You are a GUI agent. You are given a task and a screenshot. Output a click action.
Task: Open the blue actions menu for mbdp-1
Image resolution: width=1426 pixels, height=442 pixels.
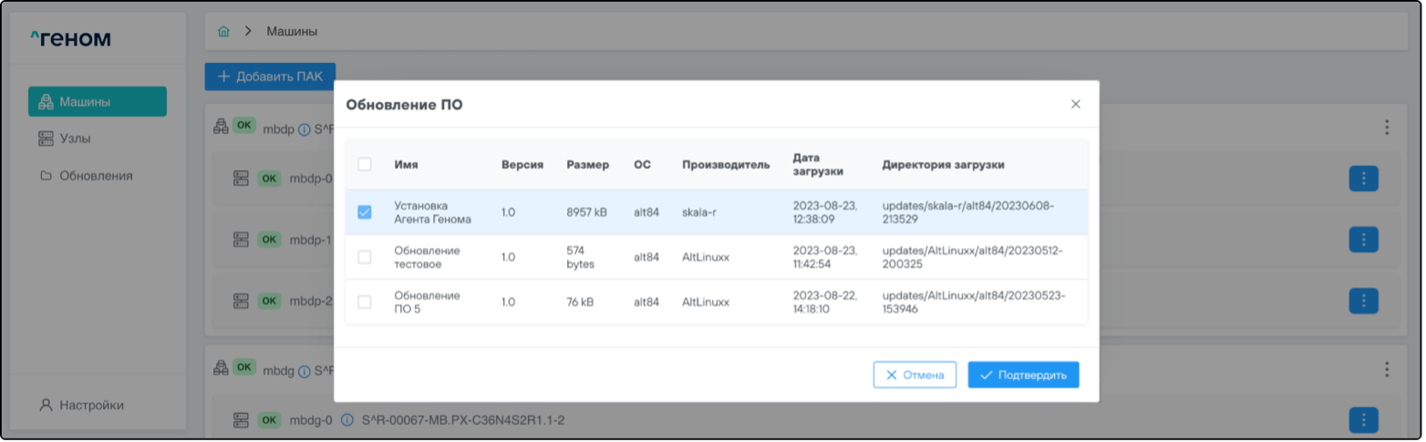coord(1363,240)
